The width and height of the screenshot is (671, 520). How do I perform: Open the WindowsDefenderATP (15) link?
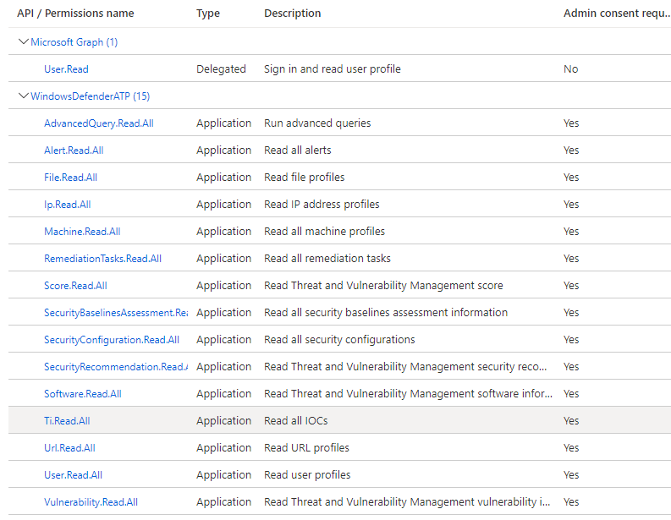[90, 96]
